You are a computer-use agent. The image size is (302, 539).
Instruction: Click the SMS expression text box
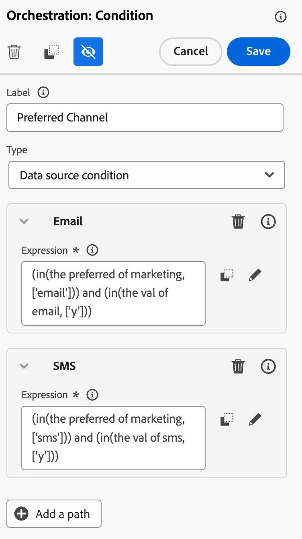114,438
